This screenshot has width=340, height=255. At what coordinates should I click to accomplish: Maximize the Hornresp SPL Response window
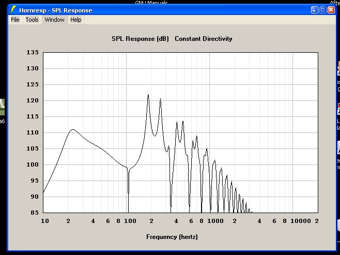click(x=322, y=10)
